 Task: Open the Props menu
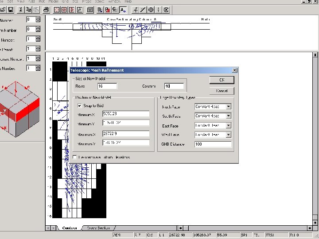click(87, 1)
